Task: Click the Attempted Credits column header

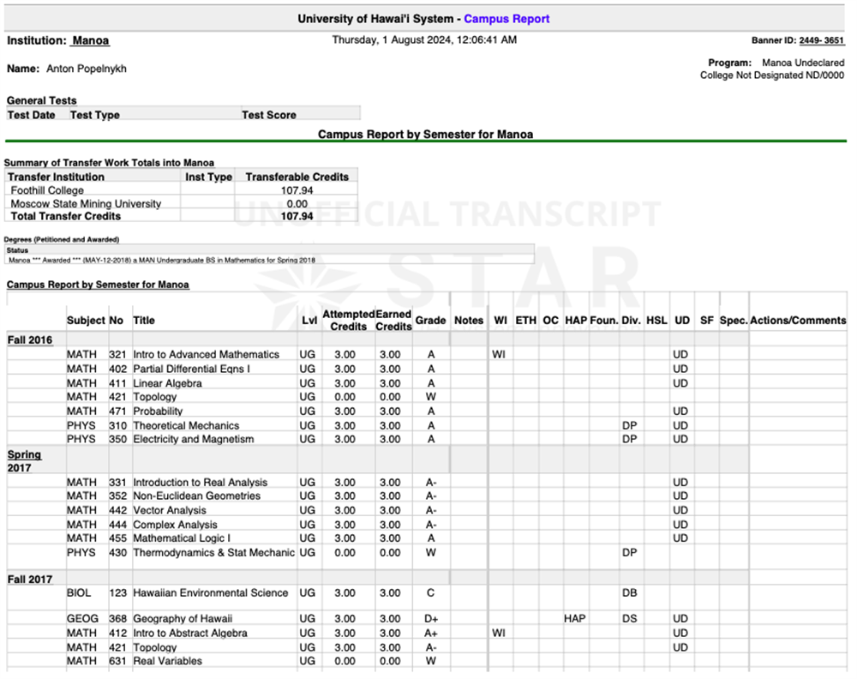Action: point(348,321)
